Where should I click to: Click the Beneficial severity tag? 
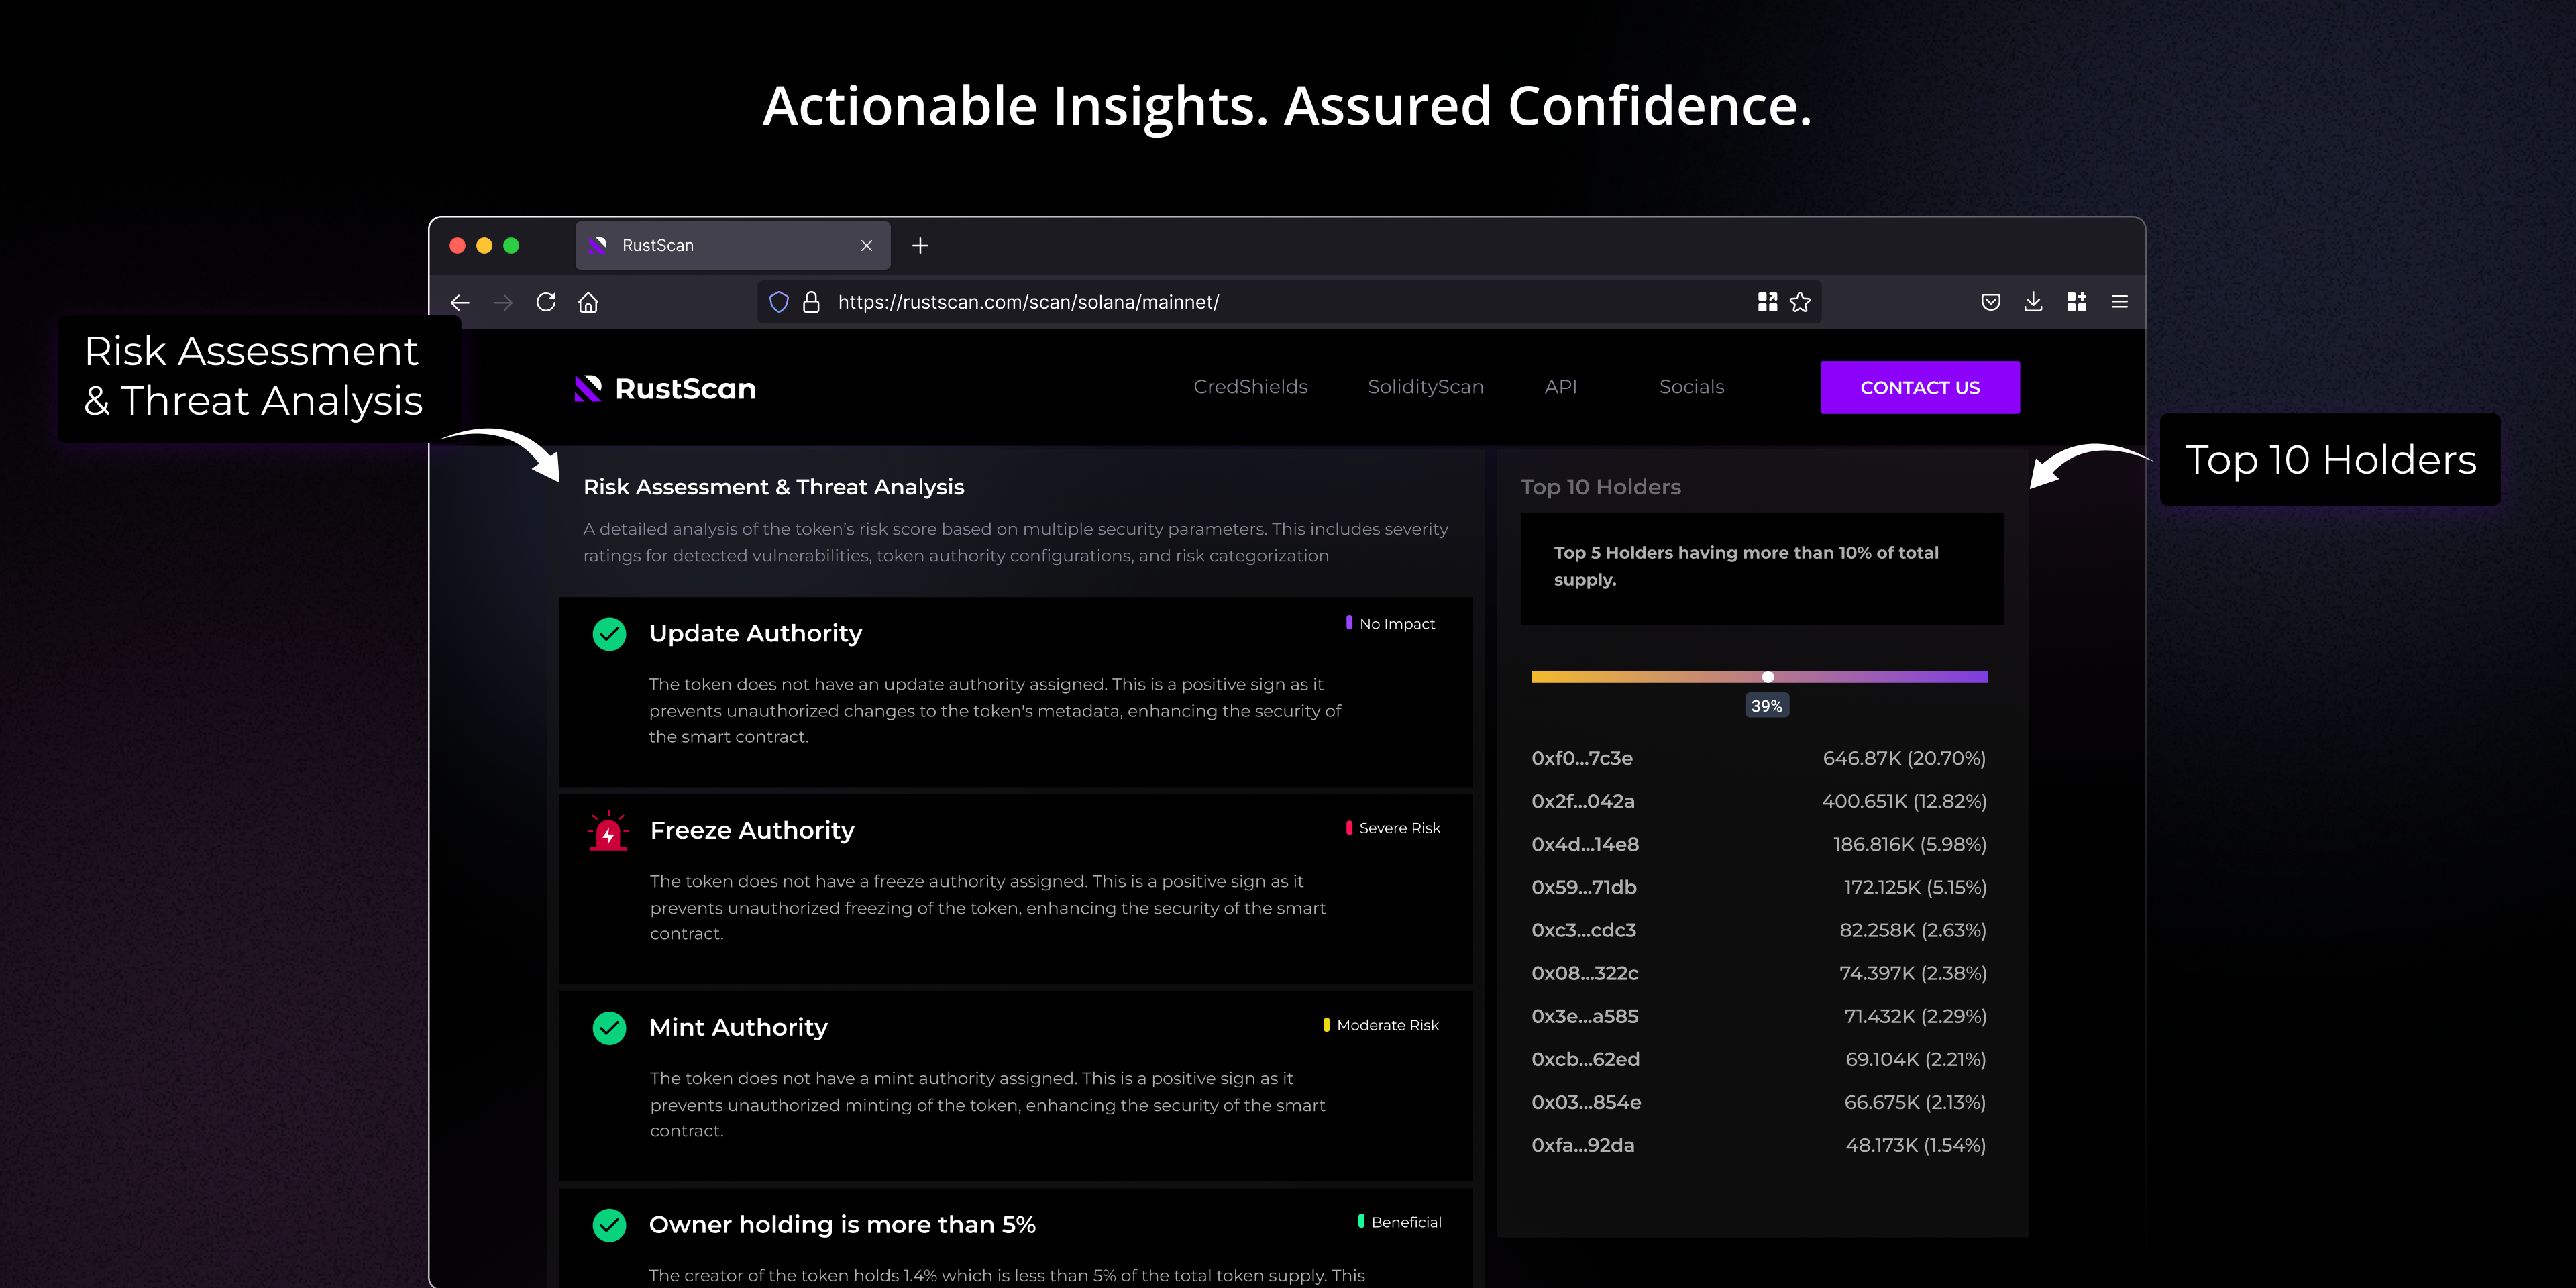click(x=1399, y=1222)
